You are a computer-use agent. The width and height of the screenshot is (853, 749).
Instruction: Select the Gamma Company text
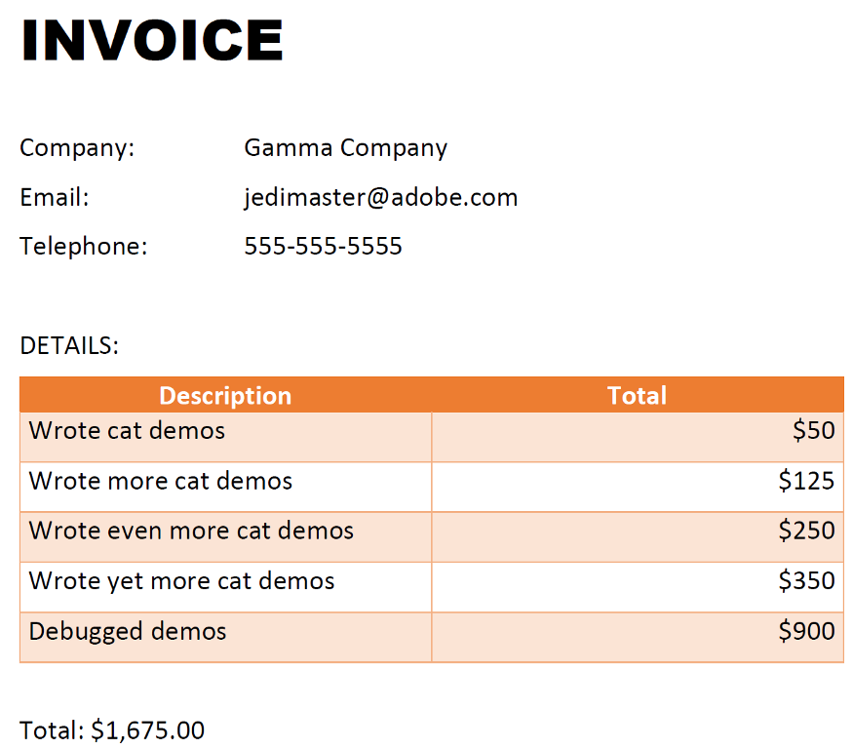345,148
